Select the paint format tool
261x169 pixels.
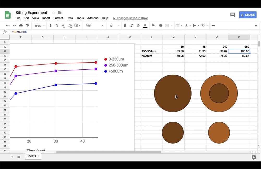[x=28, y=25]
